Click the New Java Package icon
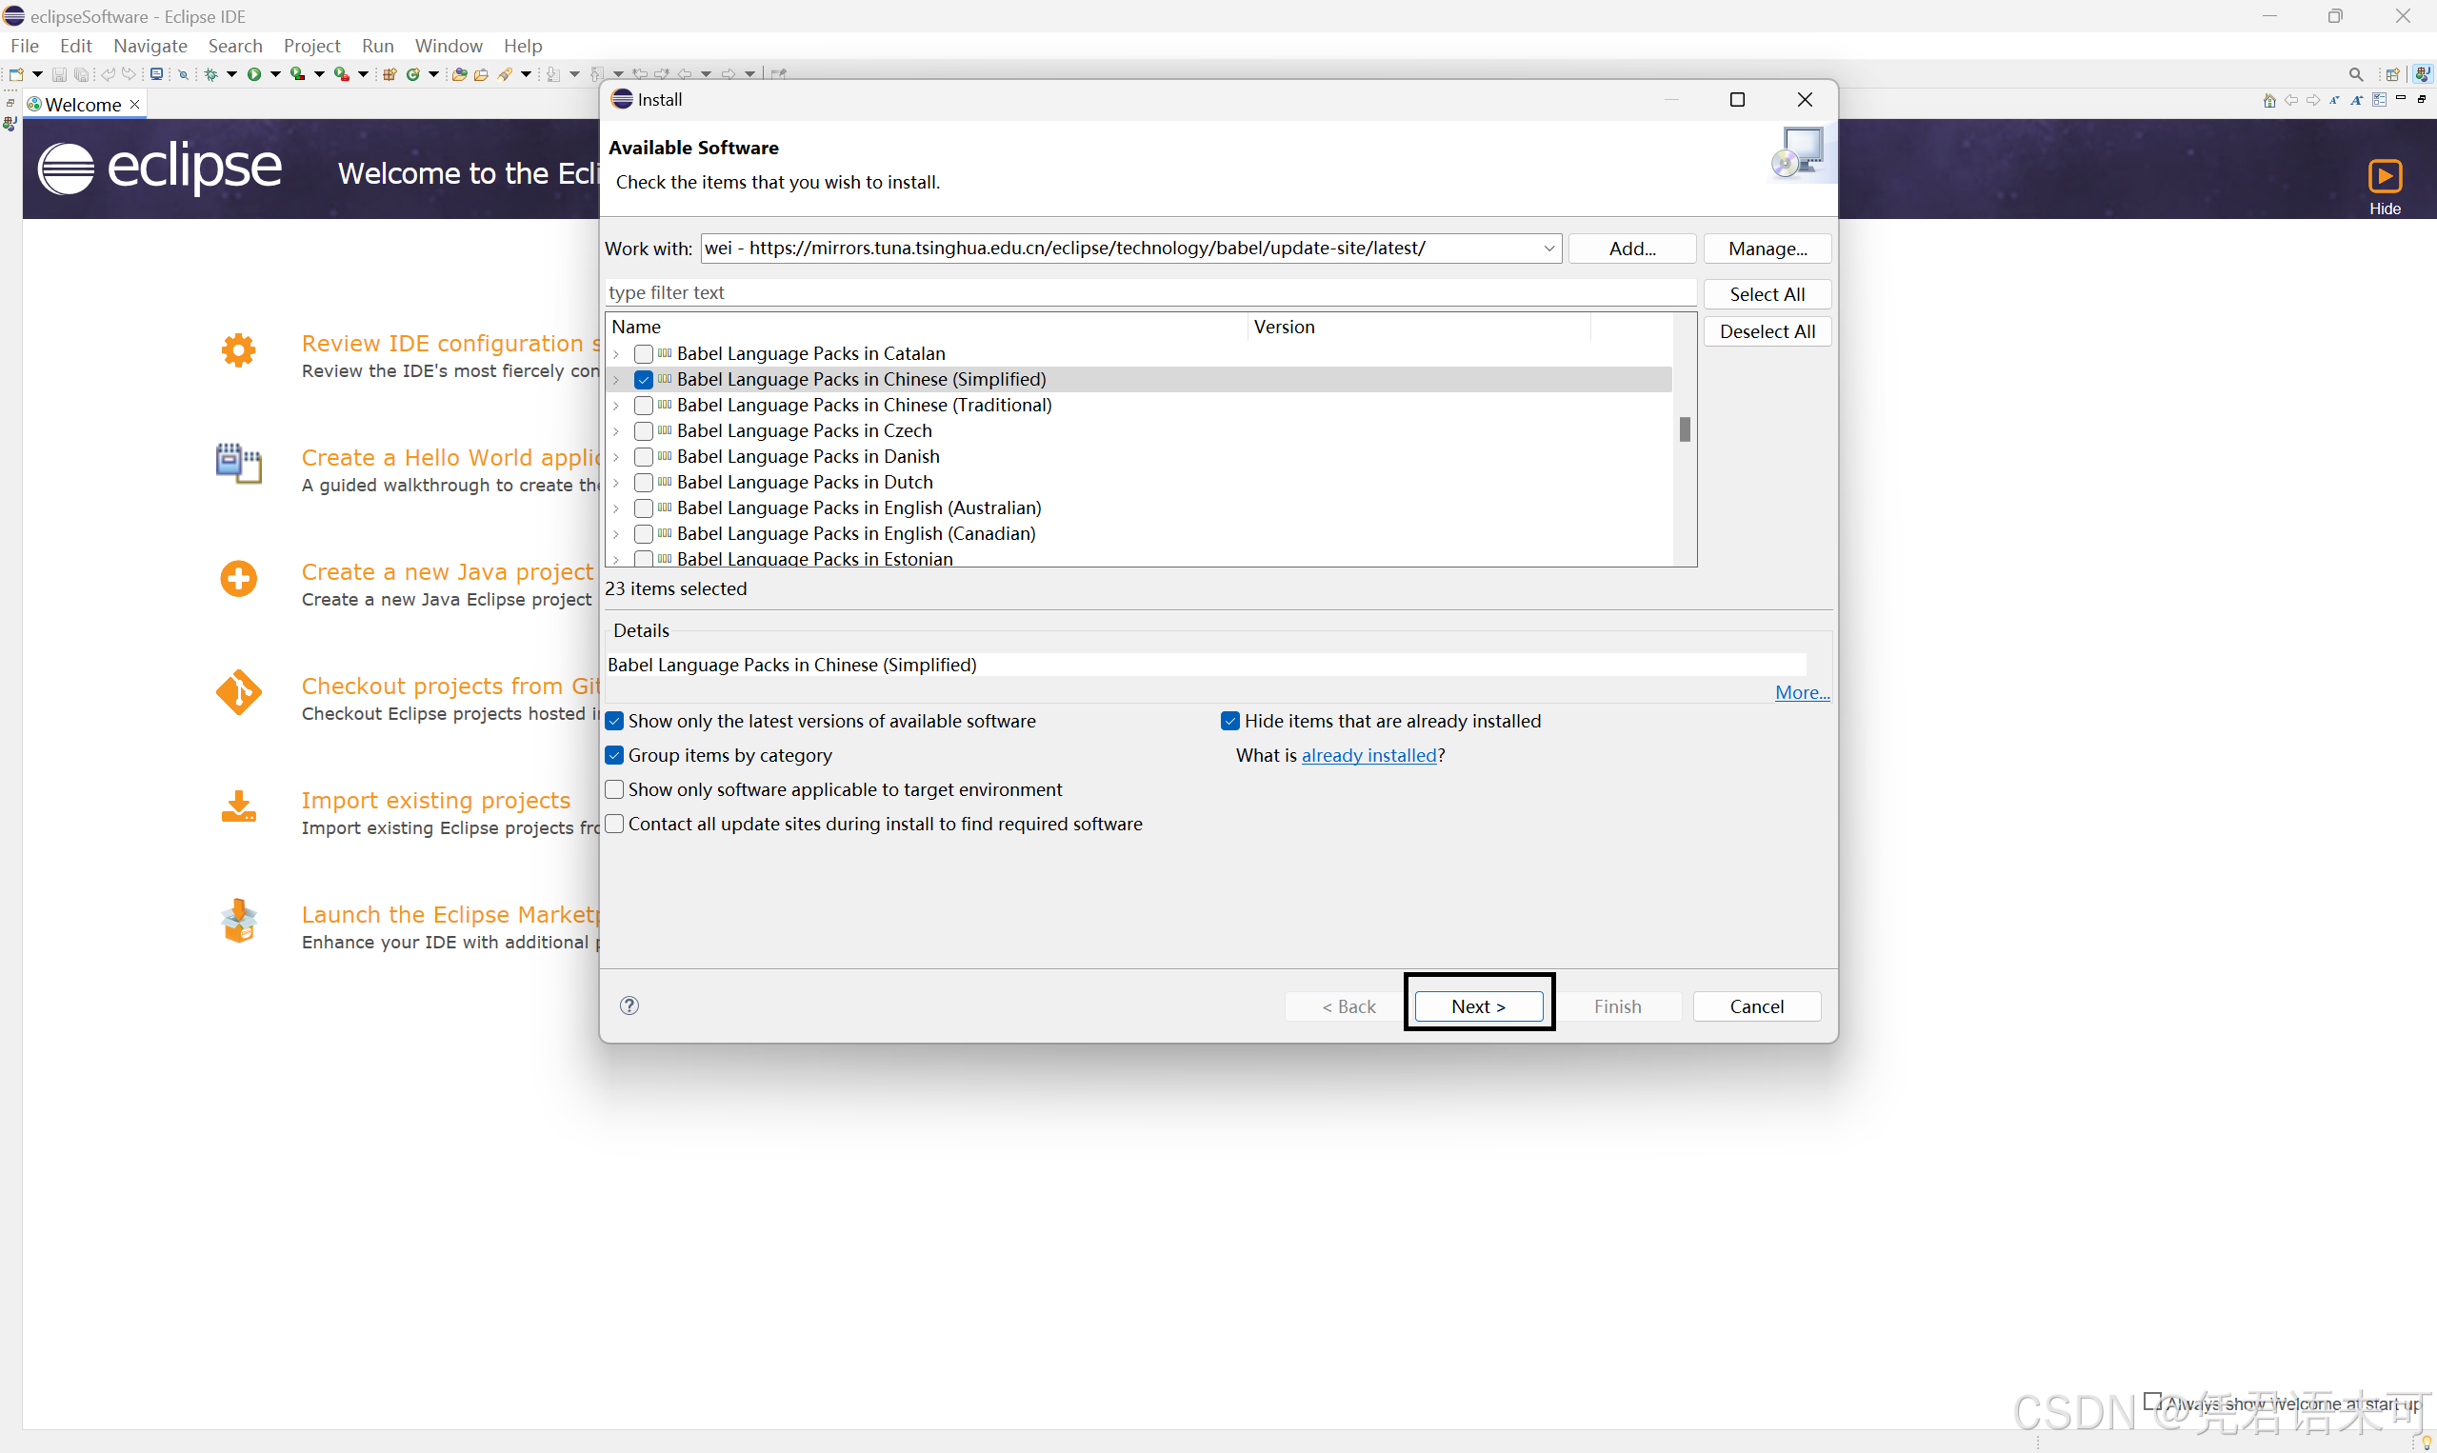 (x=390, y=73)
